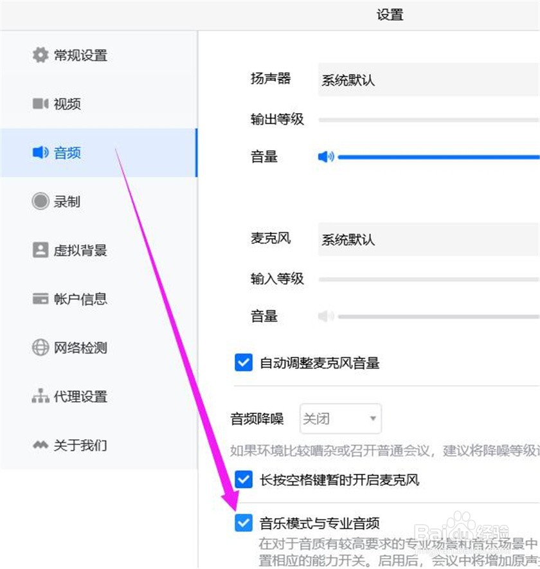Screen dimensions: 540x569
Task: Uncheck 长按空格键暂时开启麦克风
Action: point(243,480)
